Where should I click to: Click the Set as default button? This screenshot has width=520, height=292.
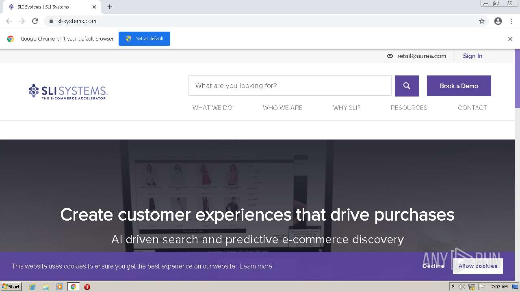click(144, 39)
